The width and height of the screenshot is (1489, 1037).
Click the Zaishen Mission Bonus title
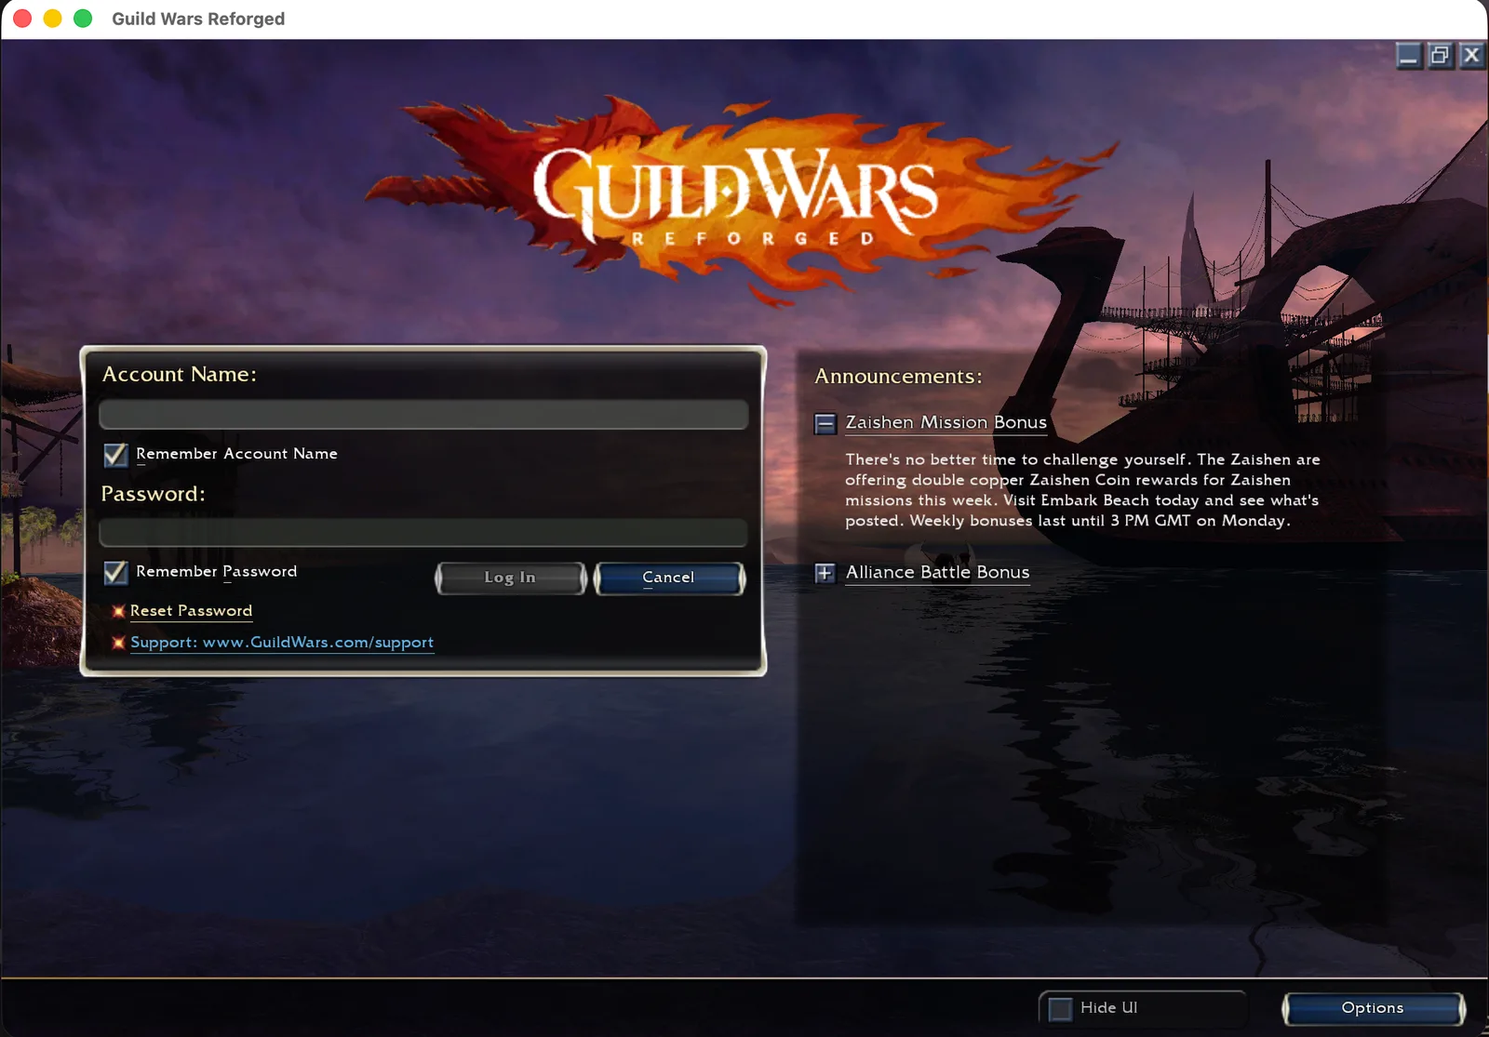[946, 422]
